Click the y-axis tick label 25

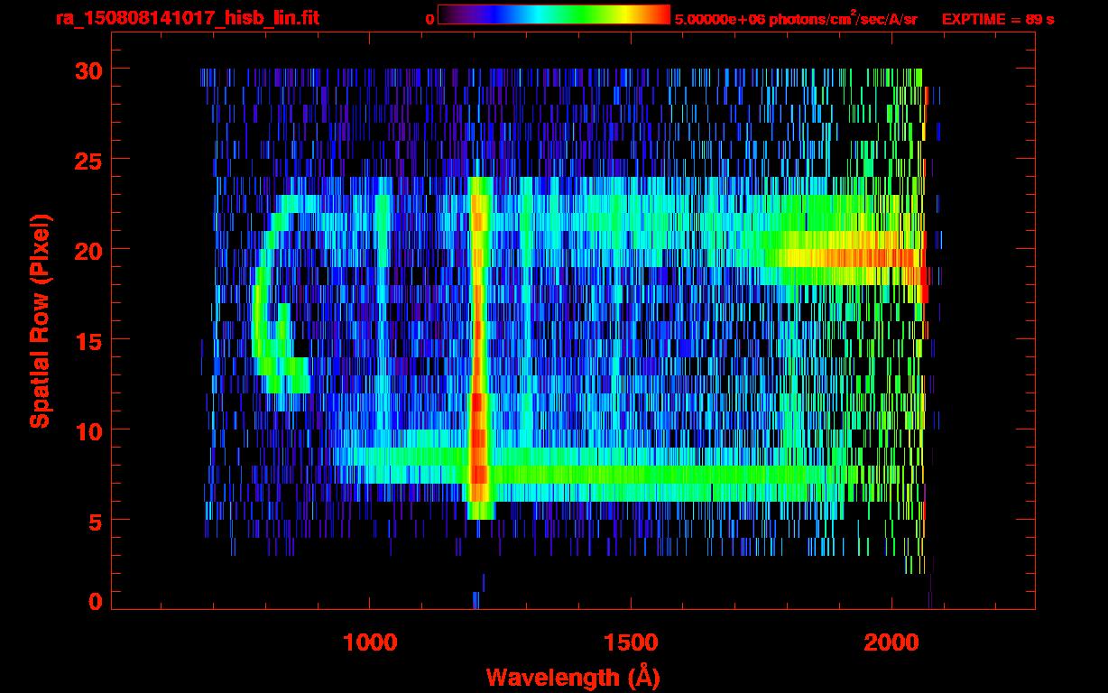tap(88, 160)
